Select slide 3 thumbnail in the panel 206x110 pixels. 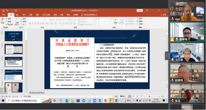[x=14, y=62]
